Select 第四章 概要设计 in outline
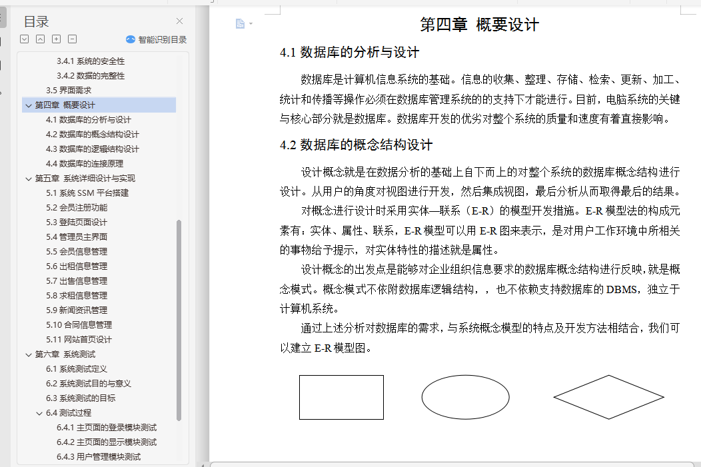This screenshot has width=701, height=467. [65, 105]
